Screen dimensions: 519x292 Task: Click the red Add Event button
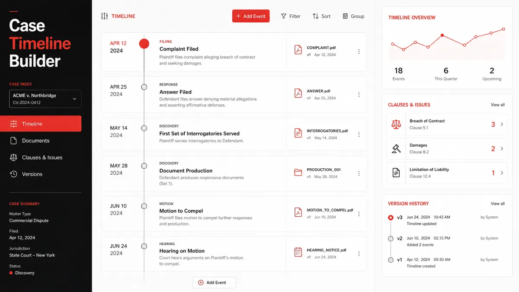click(x=251, y=16)
